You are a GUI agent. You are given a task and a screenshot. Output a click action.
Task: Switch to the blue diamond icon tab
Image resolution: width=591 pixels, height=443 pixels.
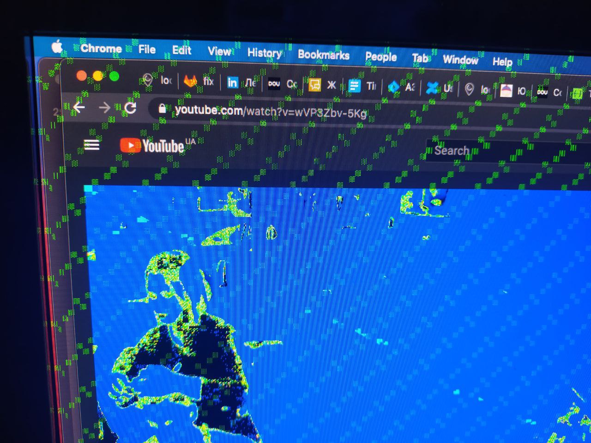point(402,87)
